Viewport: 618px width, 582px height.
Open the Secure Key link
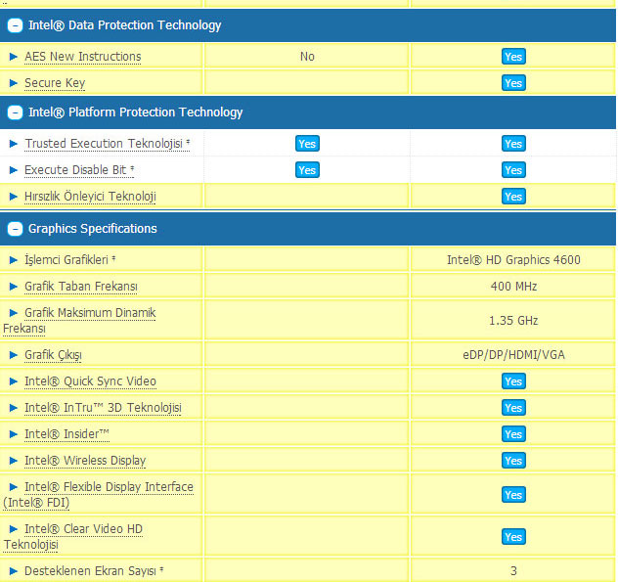pyautogui.click(x=55, y=83)
